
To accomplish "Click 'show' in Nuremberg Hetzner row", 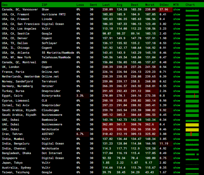I will point(177,86).
